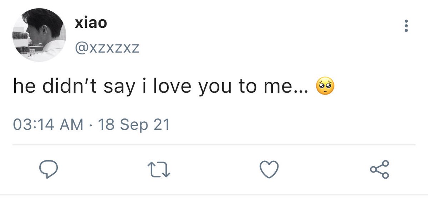The width and height of the screenshot is (428, 201).
Task: Toggle the heart favorite icon
Action: pos(269,170)
